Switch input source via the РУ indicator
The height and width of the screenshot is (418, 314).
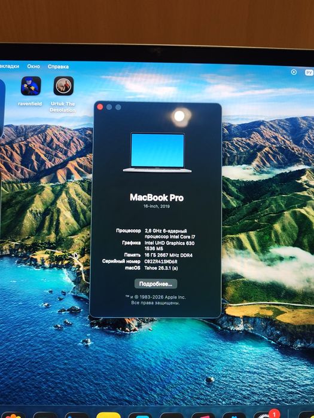click(309, 72)
